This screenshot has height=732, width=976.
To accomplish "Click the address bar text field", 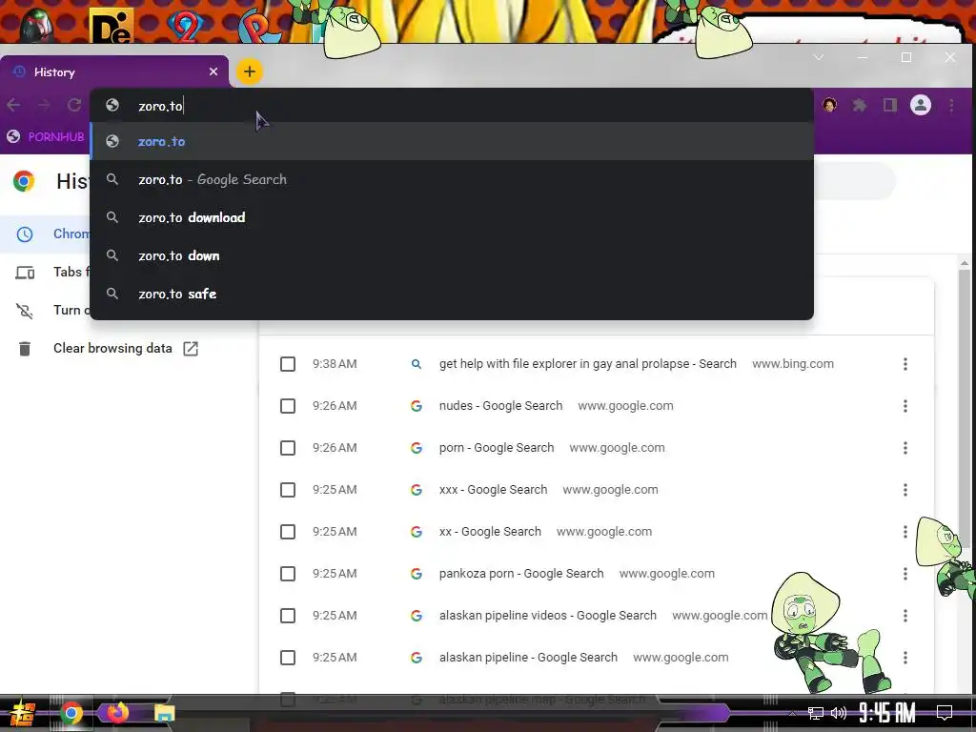I will [452, 106].
